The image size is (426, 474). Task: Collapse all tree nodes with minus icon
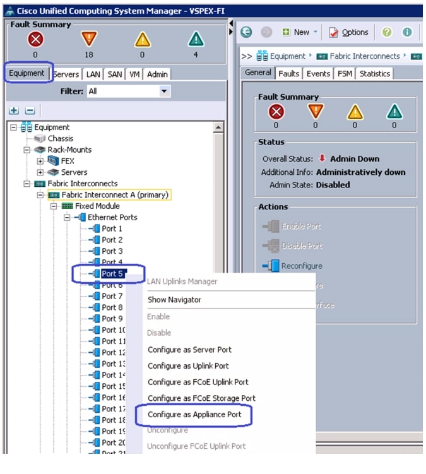coord(30,110)
